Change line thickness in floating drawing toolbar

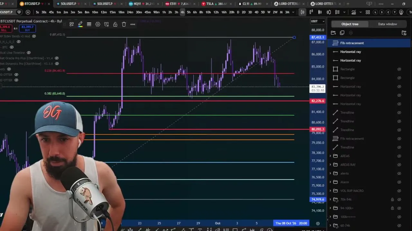tap(89, 24)
